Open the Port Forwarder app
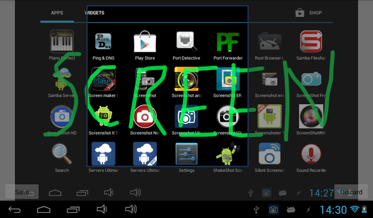The width and height of the screenshot is (373, 218). tap(228, 42)
